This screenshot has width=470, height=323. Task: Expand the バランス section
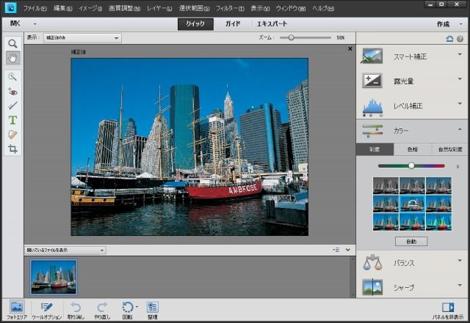pyautogui.click(x=460, y=261)
